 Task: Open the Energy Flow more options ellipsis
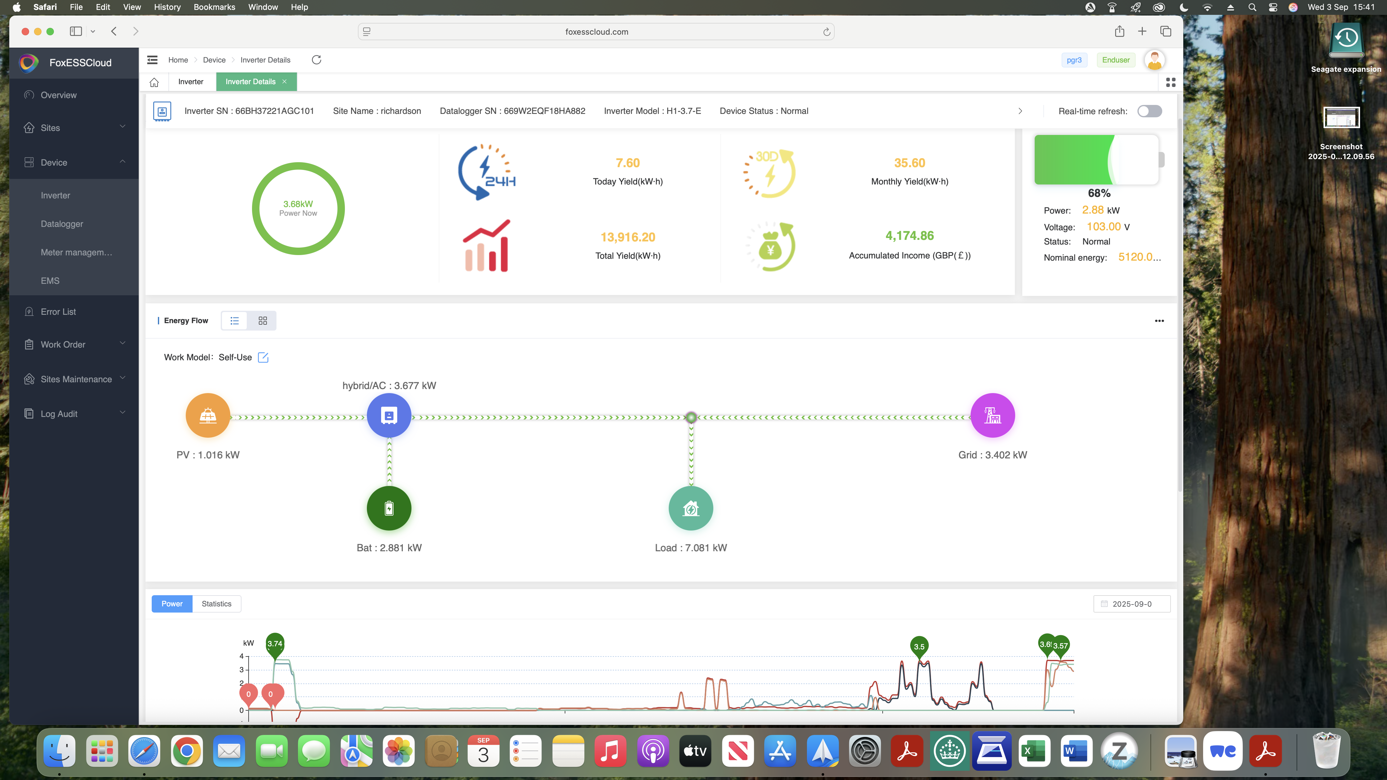click(x=1159, y=321)
